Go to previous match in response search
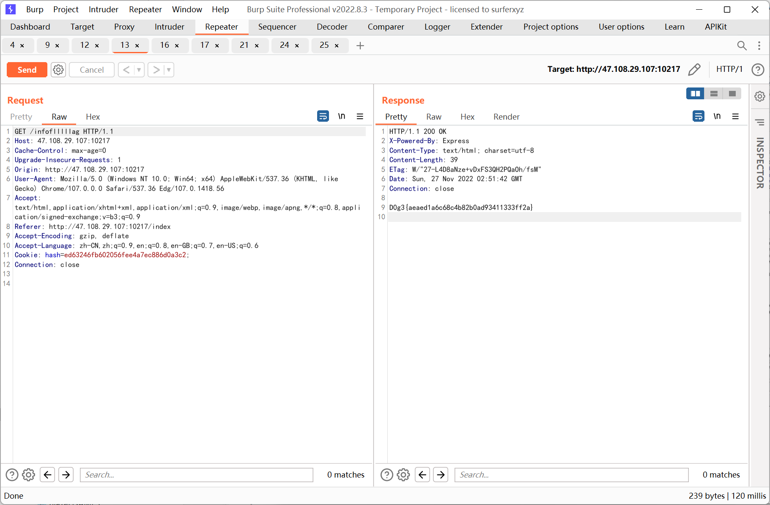This screenshot has width=770, height=505. [x=422, y=475]
